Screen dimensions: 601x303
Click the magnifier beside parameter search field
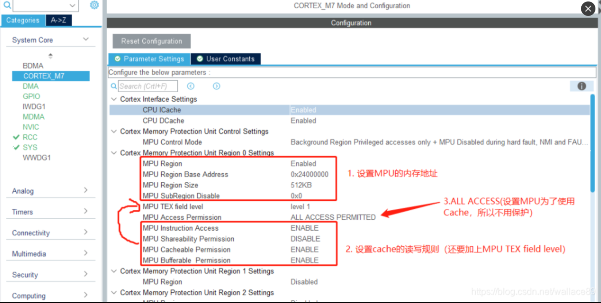pyautogui.click(x=114, y=86)
